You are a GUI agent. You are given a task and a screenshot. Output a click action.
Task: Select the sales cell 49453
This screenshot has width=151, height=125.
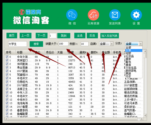tap(72, 82)
